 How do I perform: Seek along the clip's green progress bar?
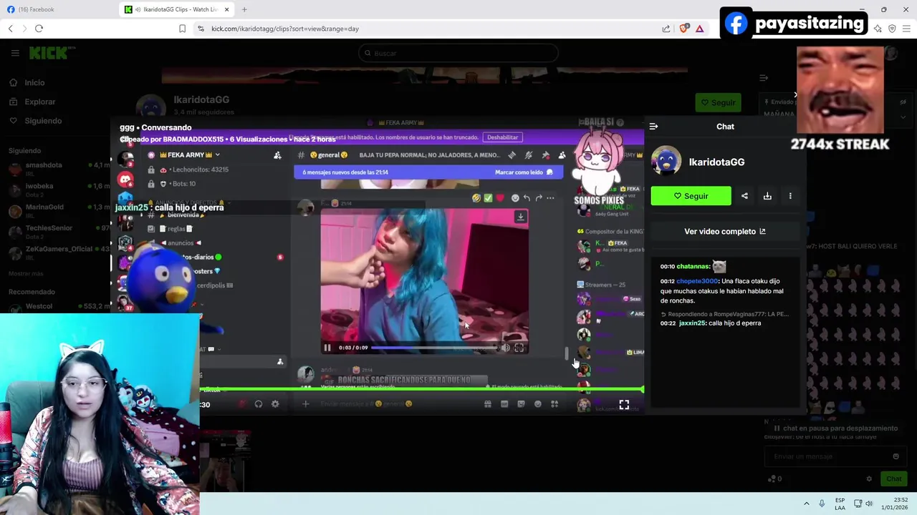click(x=421, y=389)
